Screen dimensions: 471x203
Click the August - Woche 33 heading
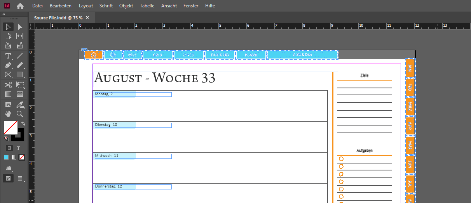[x=155, y=78]
